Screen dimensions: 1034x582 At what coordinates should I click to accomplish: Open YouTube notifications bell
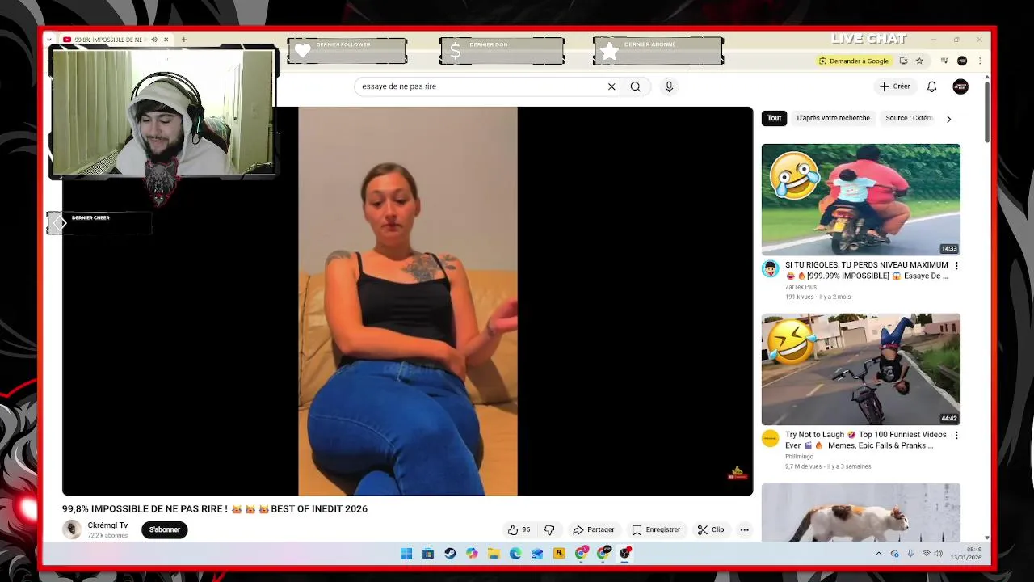pos(931,86)
